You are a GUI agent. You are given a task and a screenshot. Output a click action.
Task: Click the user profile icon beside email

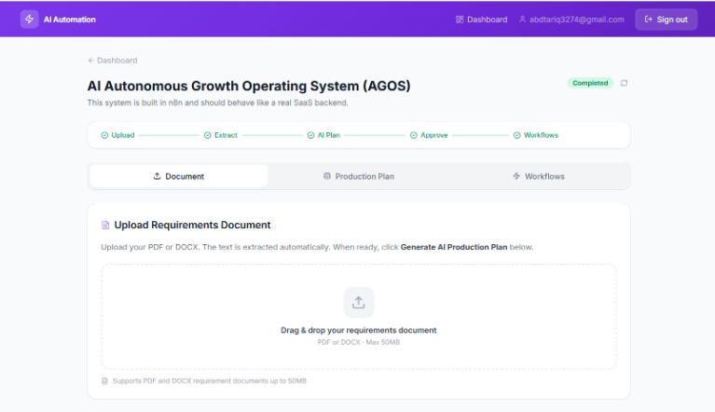click(x=523, y=20)
